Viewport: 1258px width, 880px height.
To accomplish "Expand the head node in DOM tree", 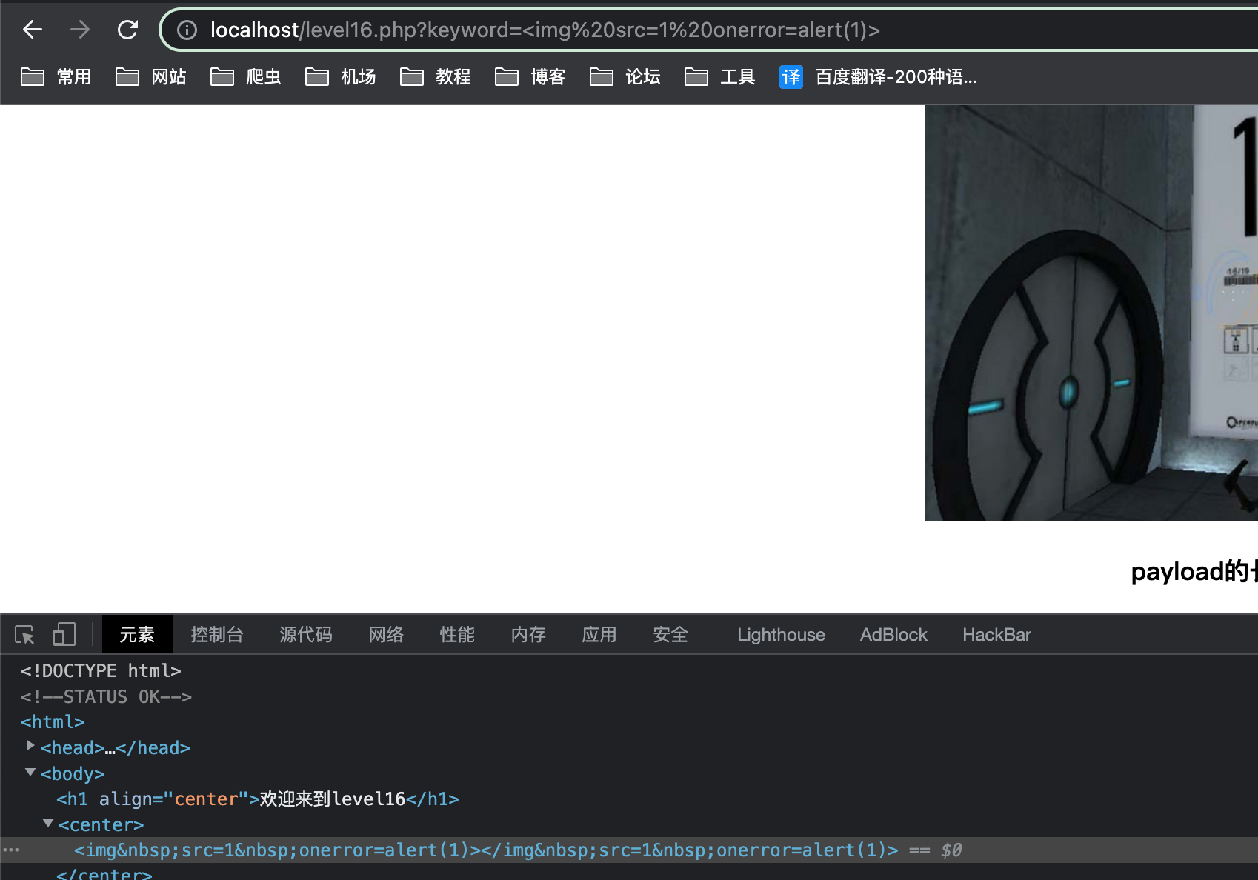I will click(30, 745).
